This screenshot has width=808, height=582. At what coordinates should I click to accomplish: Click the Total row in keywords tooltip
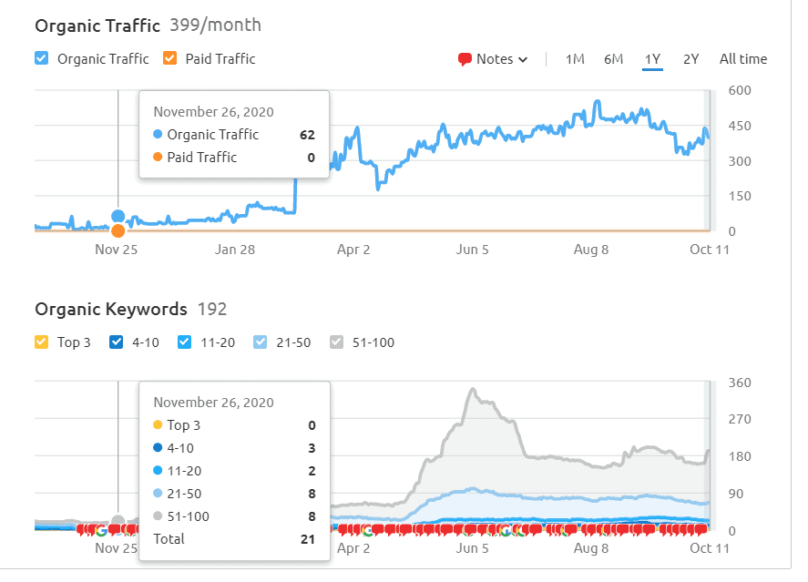tap(234, 539)
